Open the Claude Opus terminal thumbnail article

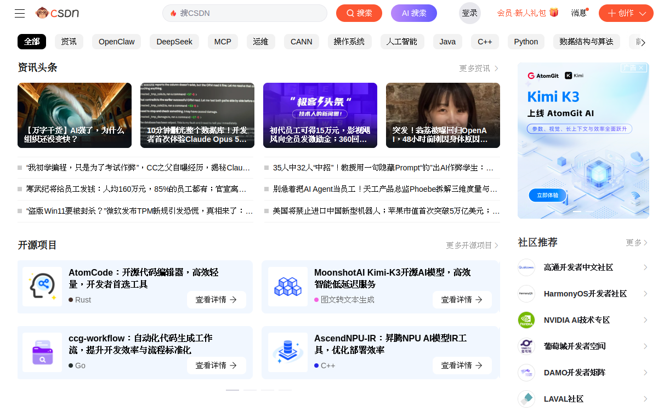click(x=197, y=115)
